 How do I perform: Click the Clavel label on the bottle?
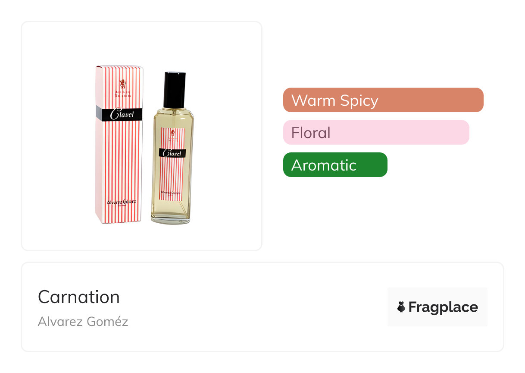point(172,152)
